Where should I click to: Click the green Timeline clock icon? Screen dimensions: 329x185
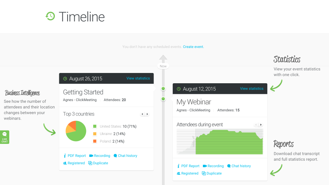[50, 16]
